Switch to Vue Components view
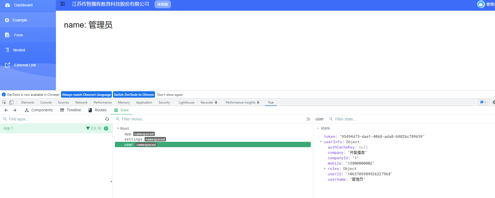Image resolution: width=495 pixels, height=198 pixels. (x=39, y=110)
